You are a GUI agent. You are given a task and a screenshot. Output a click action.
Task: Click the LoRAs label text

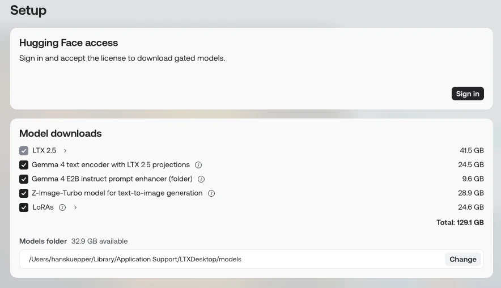[43, 207]
